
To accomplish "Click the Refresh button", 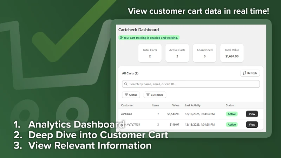I will (x=250, y=73).
